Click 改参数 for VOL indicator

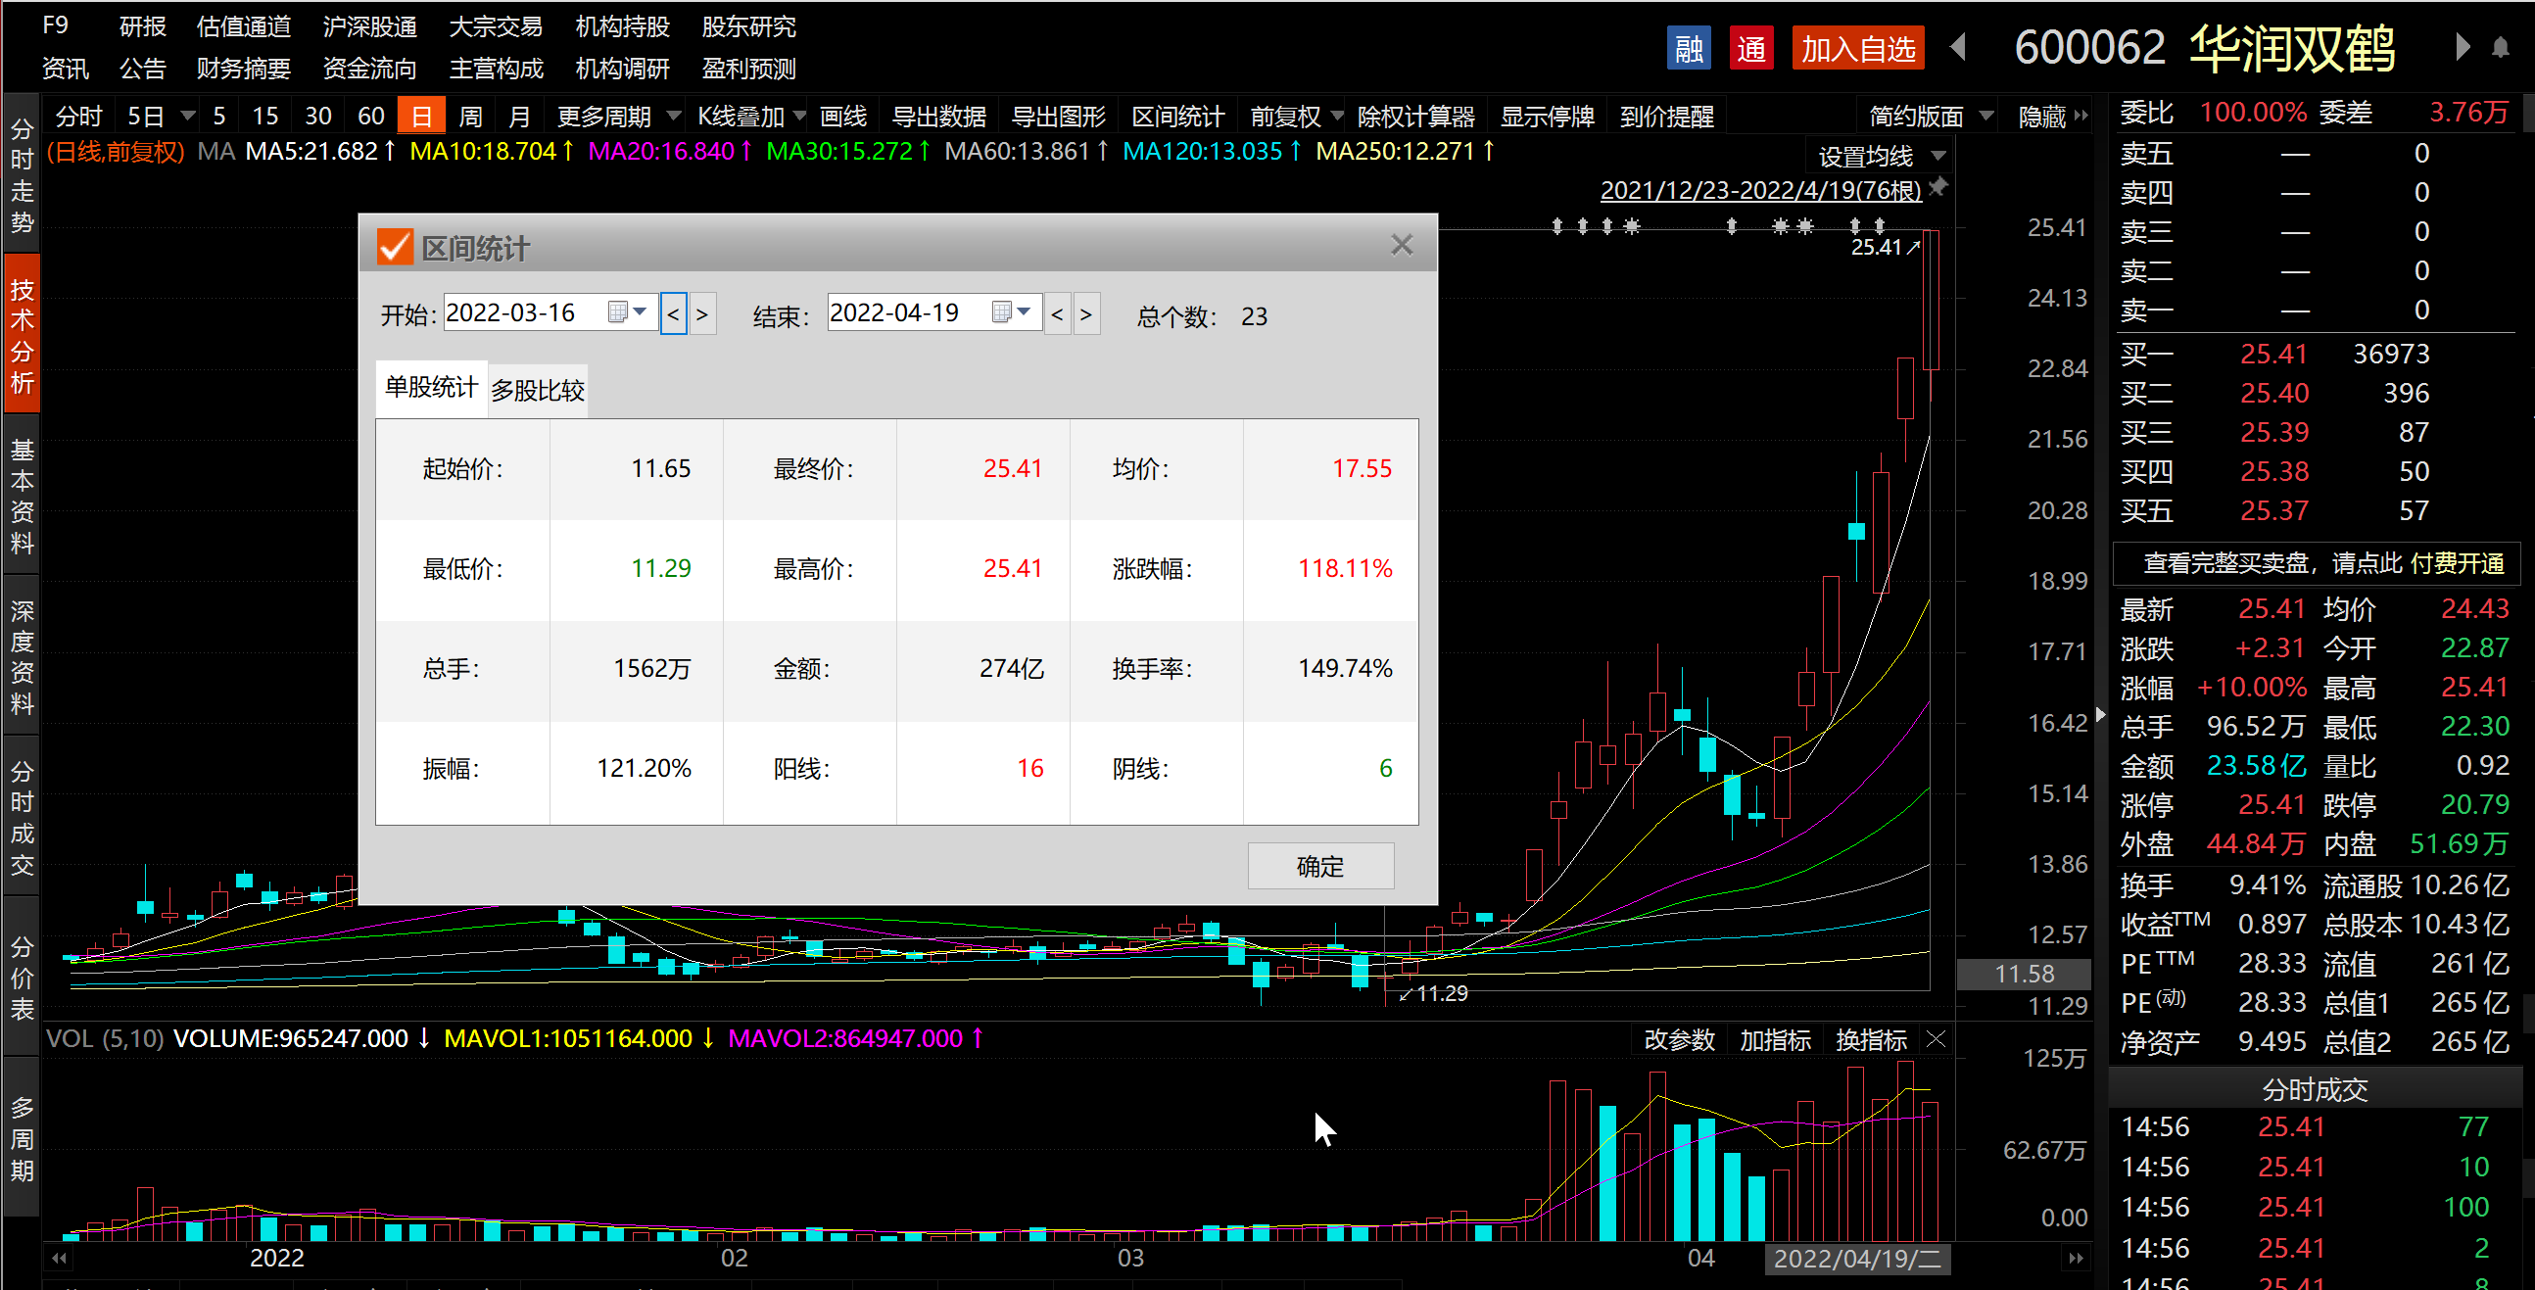click(1679, 1039)
